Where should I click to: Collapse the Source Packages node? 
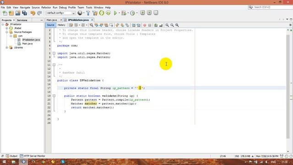[7, 32]
